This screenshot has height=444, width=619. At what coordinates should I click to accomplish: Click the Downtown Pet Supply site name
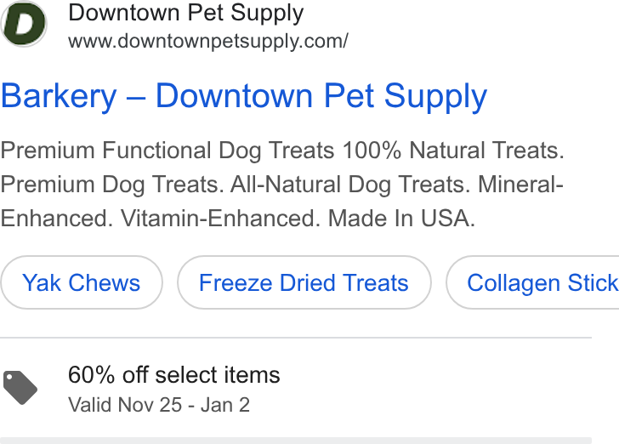coord(186,13)
